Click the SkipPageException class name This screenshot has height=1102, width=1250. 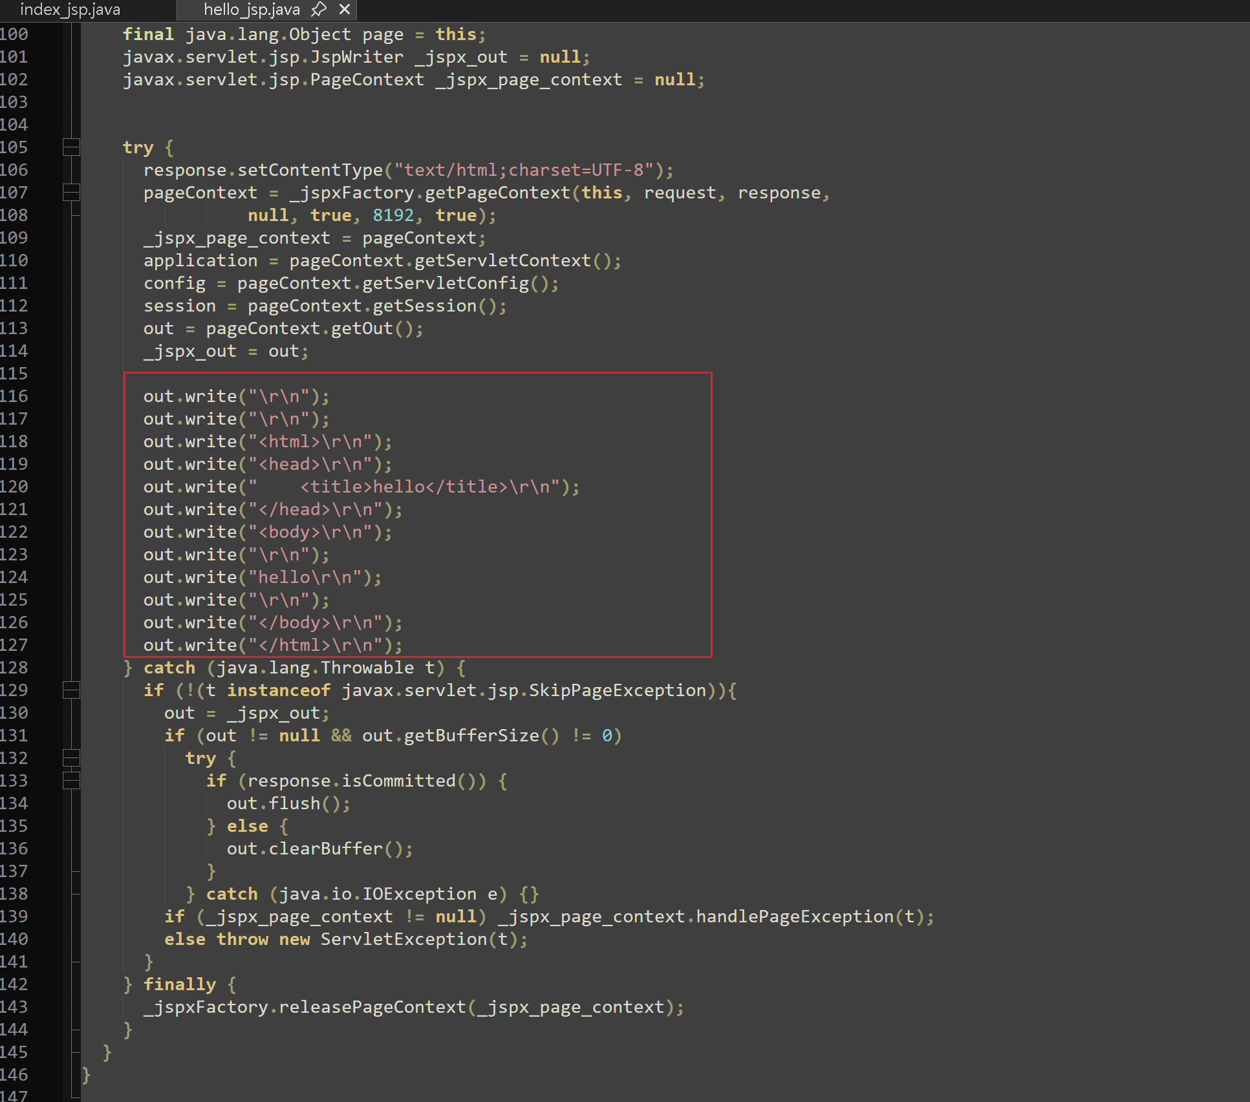tap(617, 690)
